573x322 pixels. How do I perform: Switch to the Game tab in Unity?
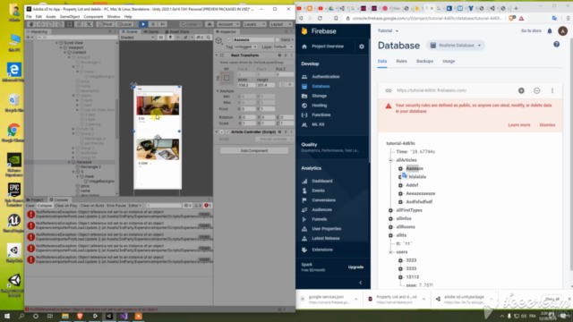[151, 32]
